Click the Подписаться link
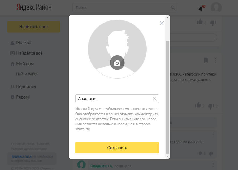This screenshot has height=170, width=238. (21, 156)
